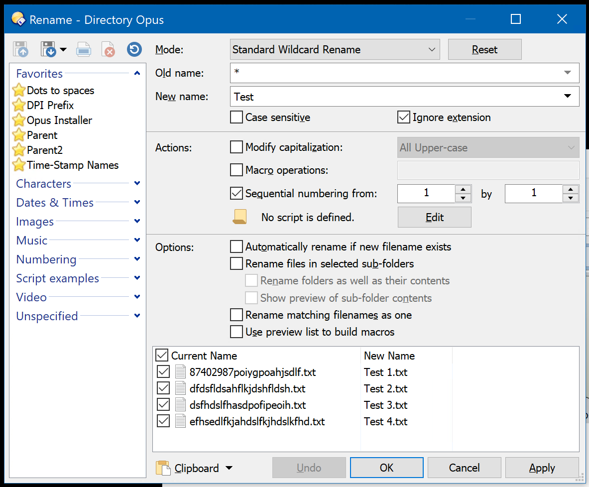Open the New name history dropdown
589x487 pixels.
568,96
